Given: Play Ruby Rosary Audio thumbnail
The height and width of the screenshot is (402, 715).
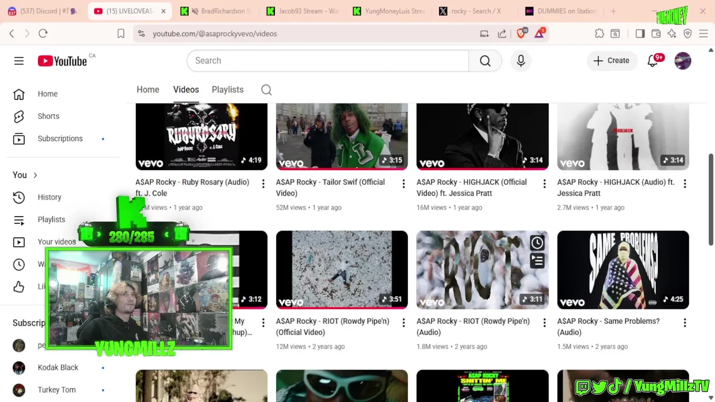Looking at the screenshot, I should (201, 137).
